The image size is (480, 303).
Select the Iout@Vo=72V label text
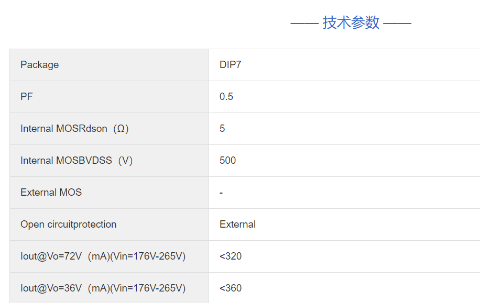[x=51, y=256]
